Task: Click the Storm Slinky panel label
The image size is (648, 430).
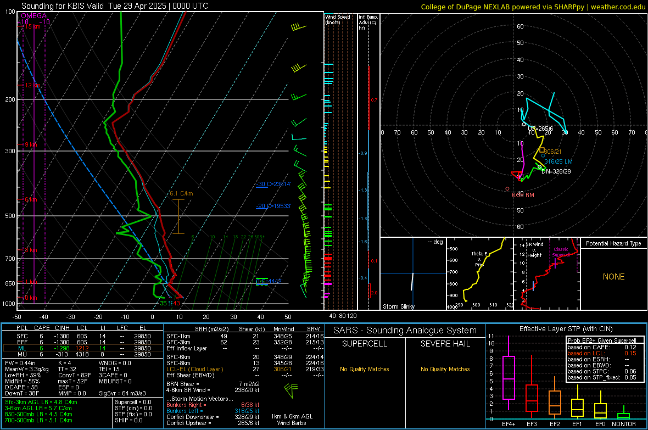Action: click(398, 306)
